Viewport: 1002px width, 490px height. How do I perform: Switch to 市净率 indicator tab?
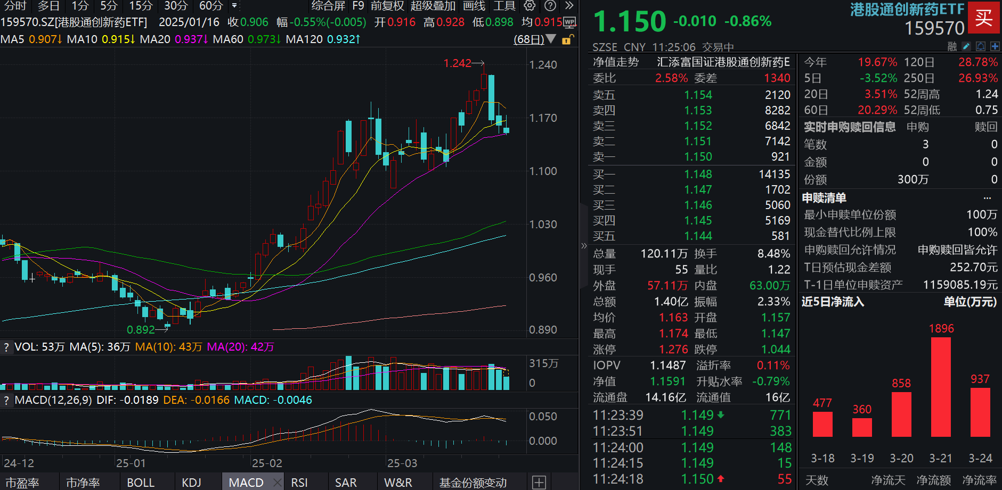(x=83, y=483)
